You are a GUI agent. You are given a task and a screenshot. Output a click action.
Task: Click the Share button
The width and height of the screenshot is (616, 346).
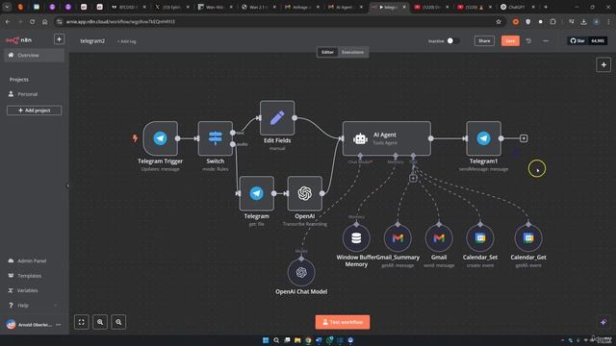pos(484,40)
